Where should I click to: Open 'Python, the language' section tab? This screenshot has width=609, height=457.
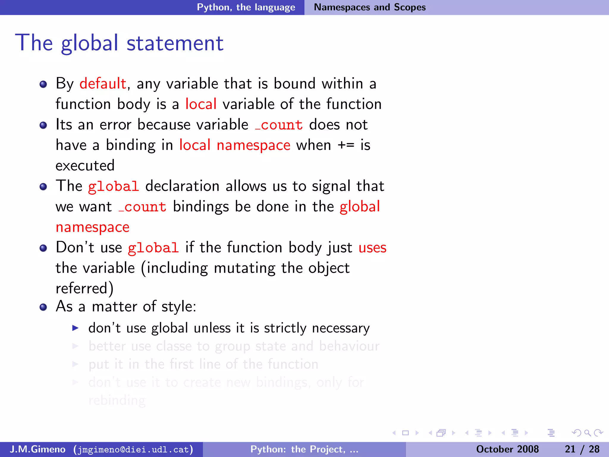pos(246,7)
